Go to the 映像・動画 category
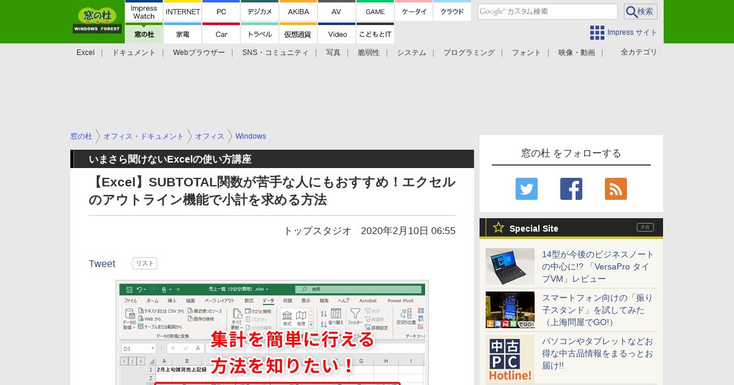Image resolution: width=734 pixels, height=385 pixels. tap(577, 53)
